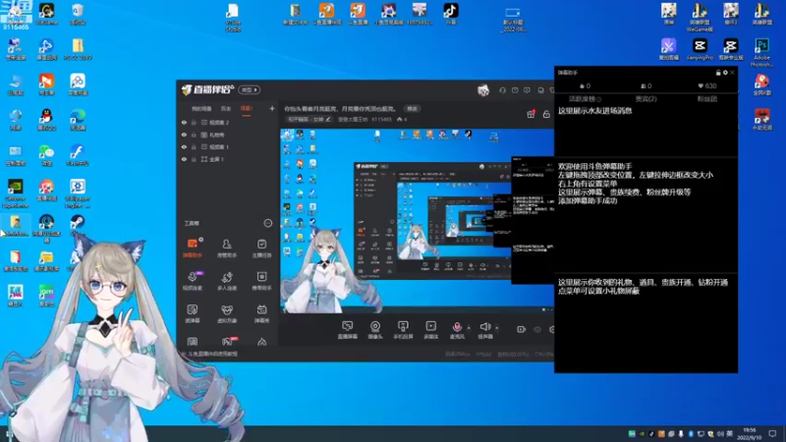Viewport: 786px width, 442px height.
Task: Click the headset support icon in title bar
Action: [502, 90]
